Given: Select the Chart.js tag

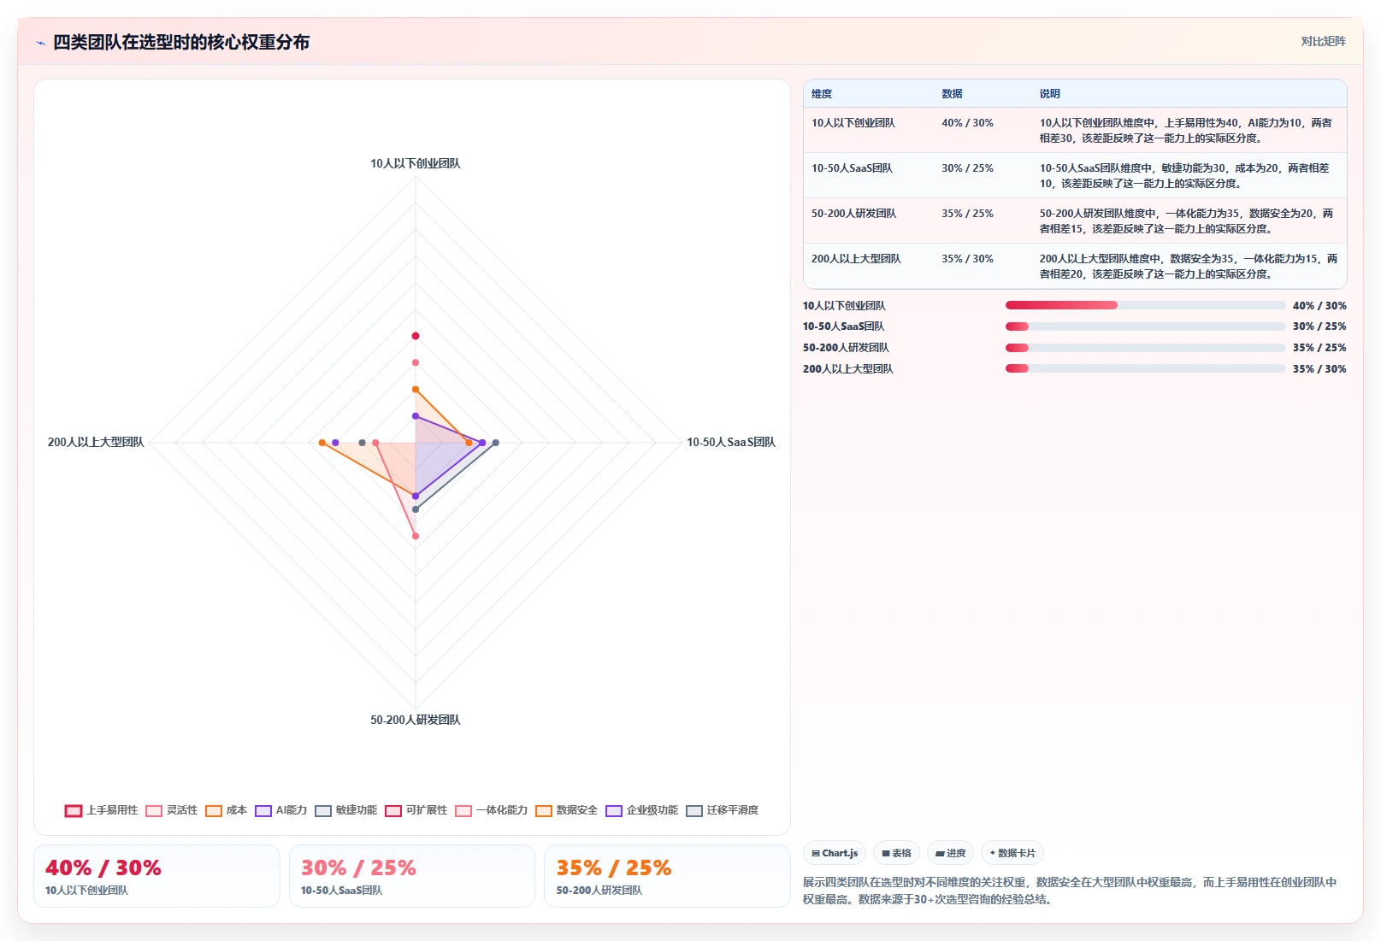Looking at the screenshot, I should point(835,853).
